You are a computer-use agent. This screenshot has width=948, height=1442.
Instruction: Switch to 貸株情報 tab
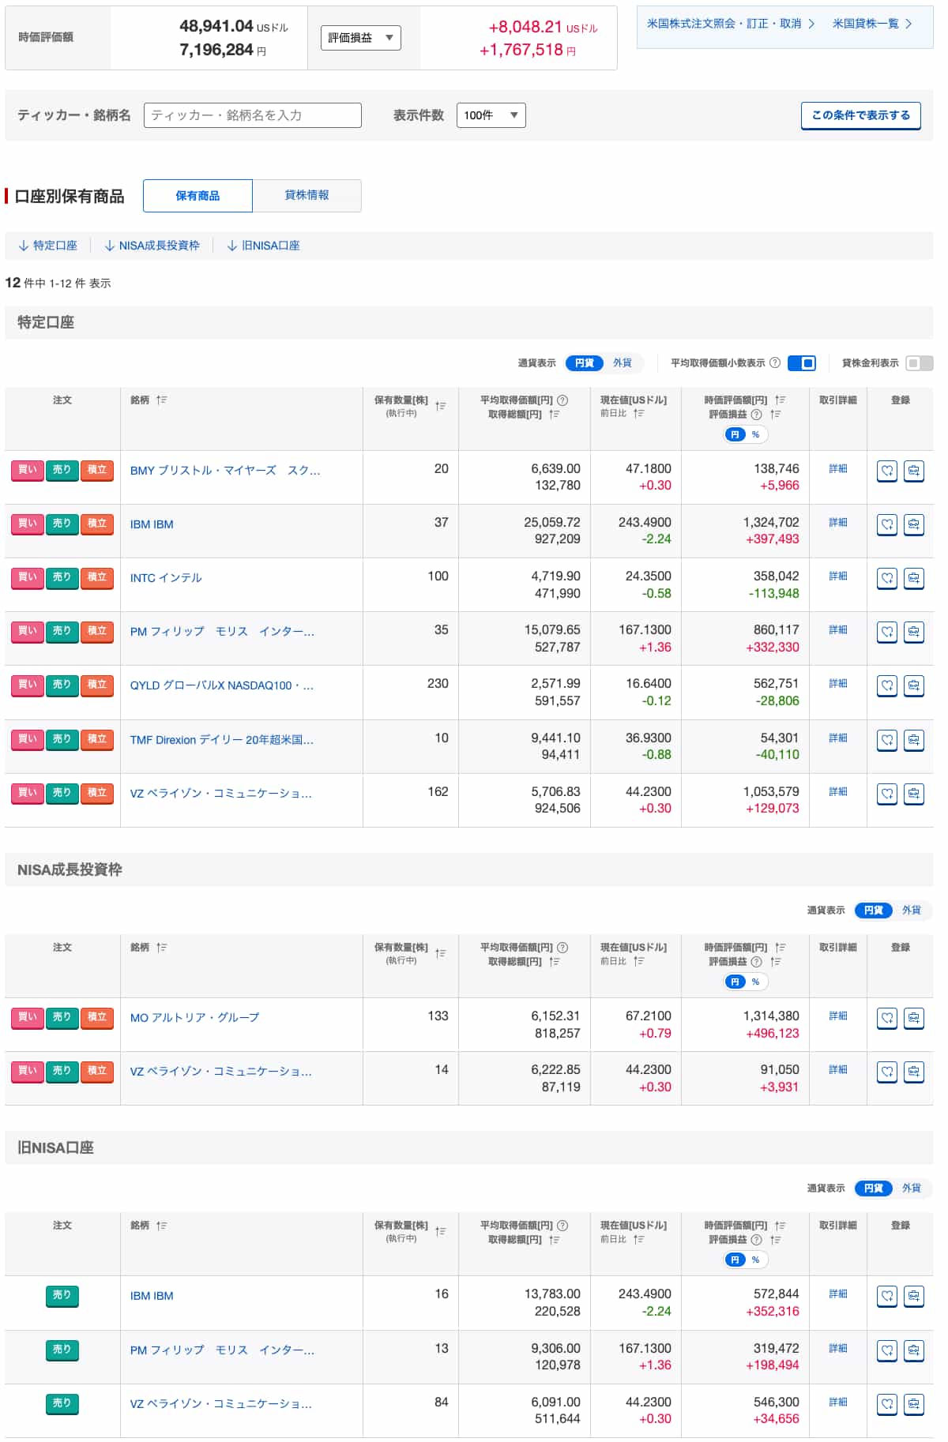307,196
